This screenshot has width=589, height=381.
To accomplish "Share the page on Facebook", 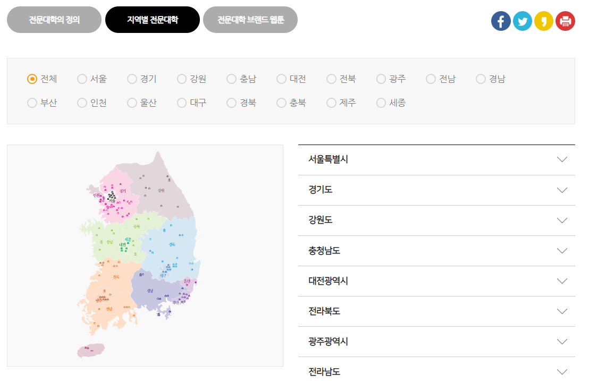I will (x=500, y=21).
